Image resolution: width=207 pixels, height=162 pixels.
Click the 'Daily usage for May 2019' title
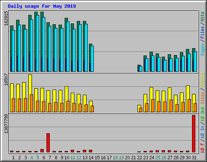42,6
